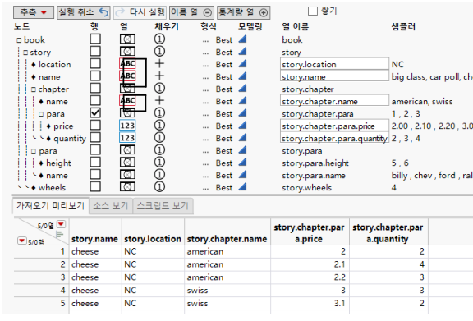
Task: Click the 이름 열 minus button
Action: pyautogui.click(x=191, y=12)
